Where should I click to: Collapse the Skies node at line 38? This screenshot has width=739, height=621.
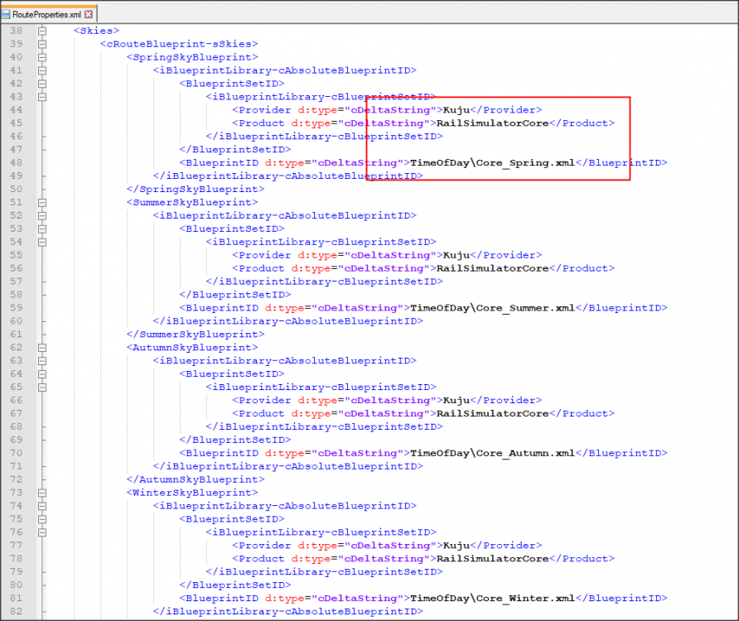(x=41, y=31)
